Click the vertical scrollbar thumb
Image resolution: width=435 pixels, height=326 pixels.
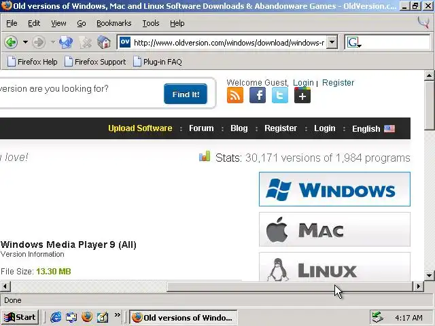429,105
